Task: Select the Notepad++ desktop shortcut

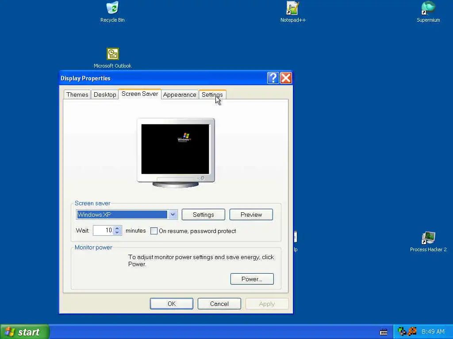Action: click(293, 11)
